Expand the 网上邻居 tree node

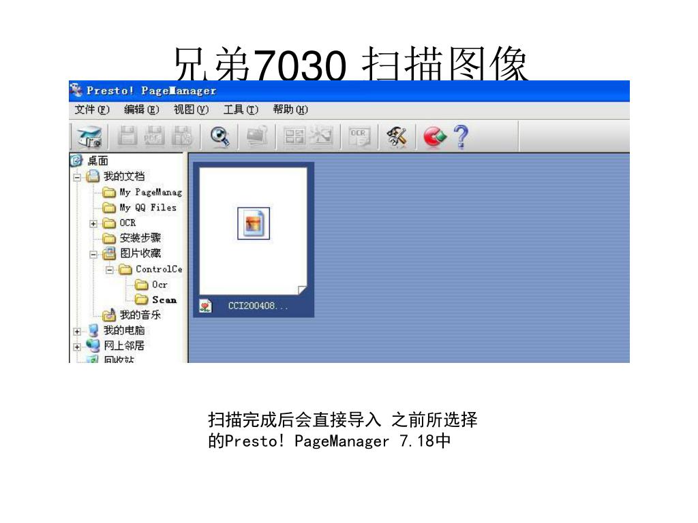(77, 347)
